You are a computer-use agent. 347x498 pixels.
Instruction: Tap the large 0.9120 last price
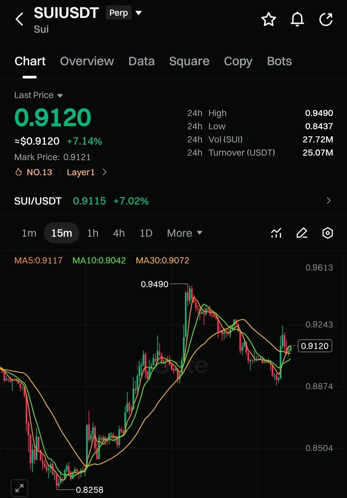(x=53, y=117)
